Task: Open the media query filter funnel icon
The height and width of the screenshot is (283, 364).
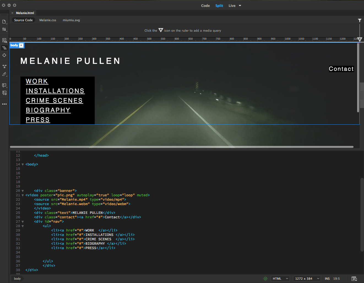Action: click(360, 20)
